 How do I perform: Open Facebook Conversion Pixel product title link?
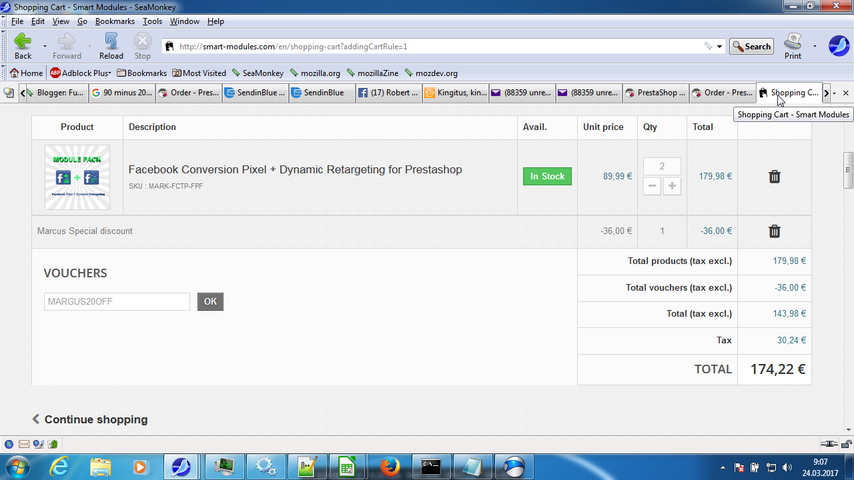click(x=295, y=169)
